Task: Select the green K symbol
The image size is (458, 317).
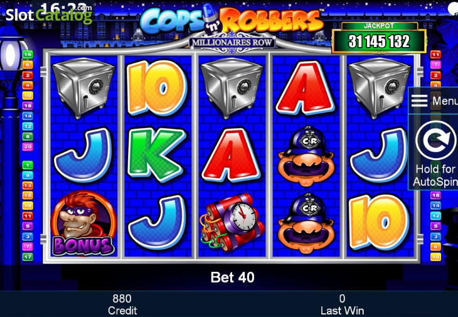Action: (157, 155)
